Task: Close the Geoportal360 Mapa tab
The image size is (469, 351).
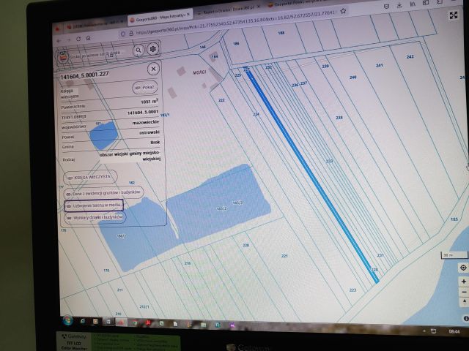Action: [188, 15]
